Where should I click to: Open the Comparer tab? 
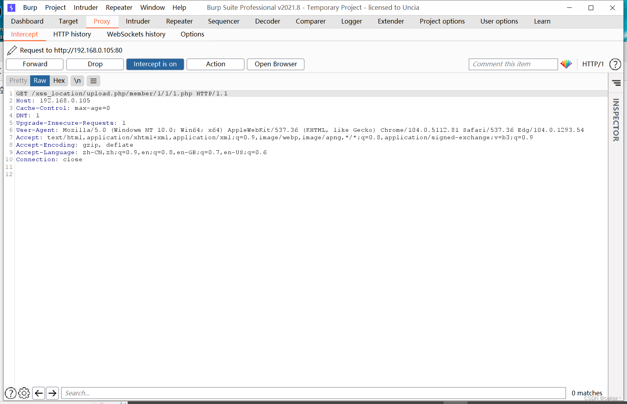tap(311, 22)
